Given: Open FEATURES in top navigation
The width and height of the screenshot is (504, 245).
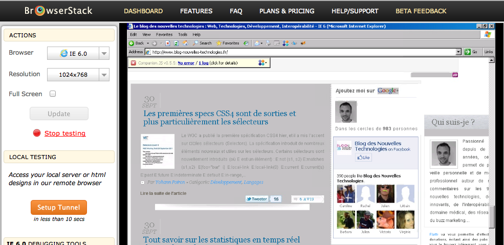Looking at the screenshot, I should (196, 11).
